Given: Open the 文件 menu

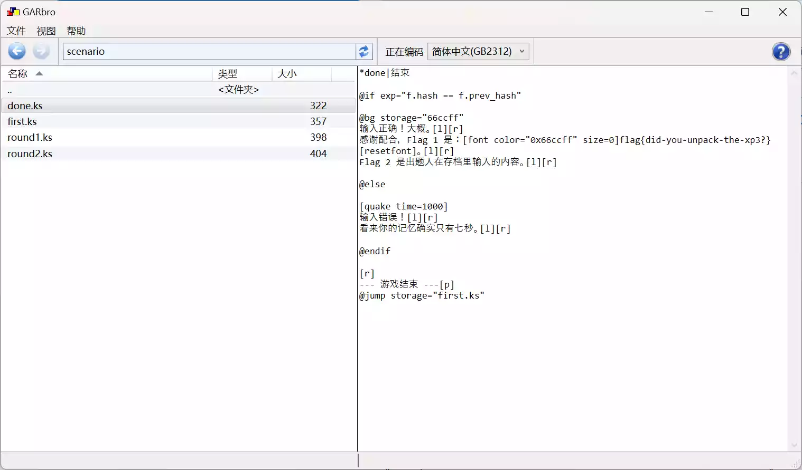Looking at the screenshot, I should coord(16,31).
